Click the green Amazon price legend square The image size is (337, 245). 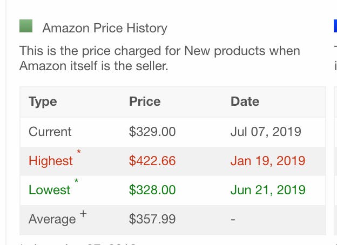point(26,26)
